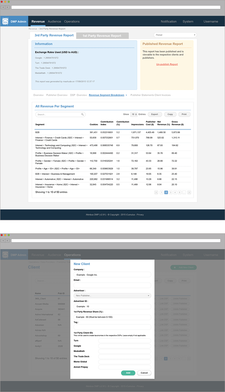Go to previous page in segment table pagination
The image size is (225, 392).
(x=156, y=192)
